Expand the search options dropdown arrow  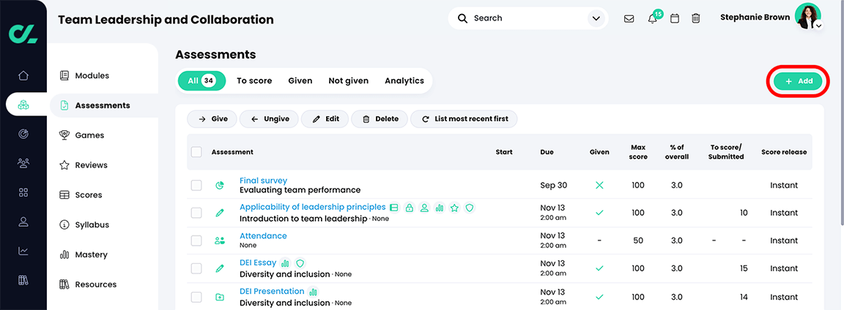click(x=596, y=19)
